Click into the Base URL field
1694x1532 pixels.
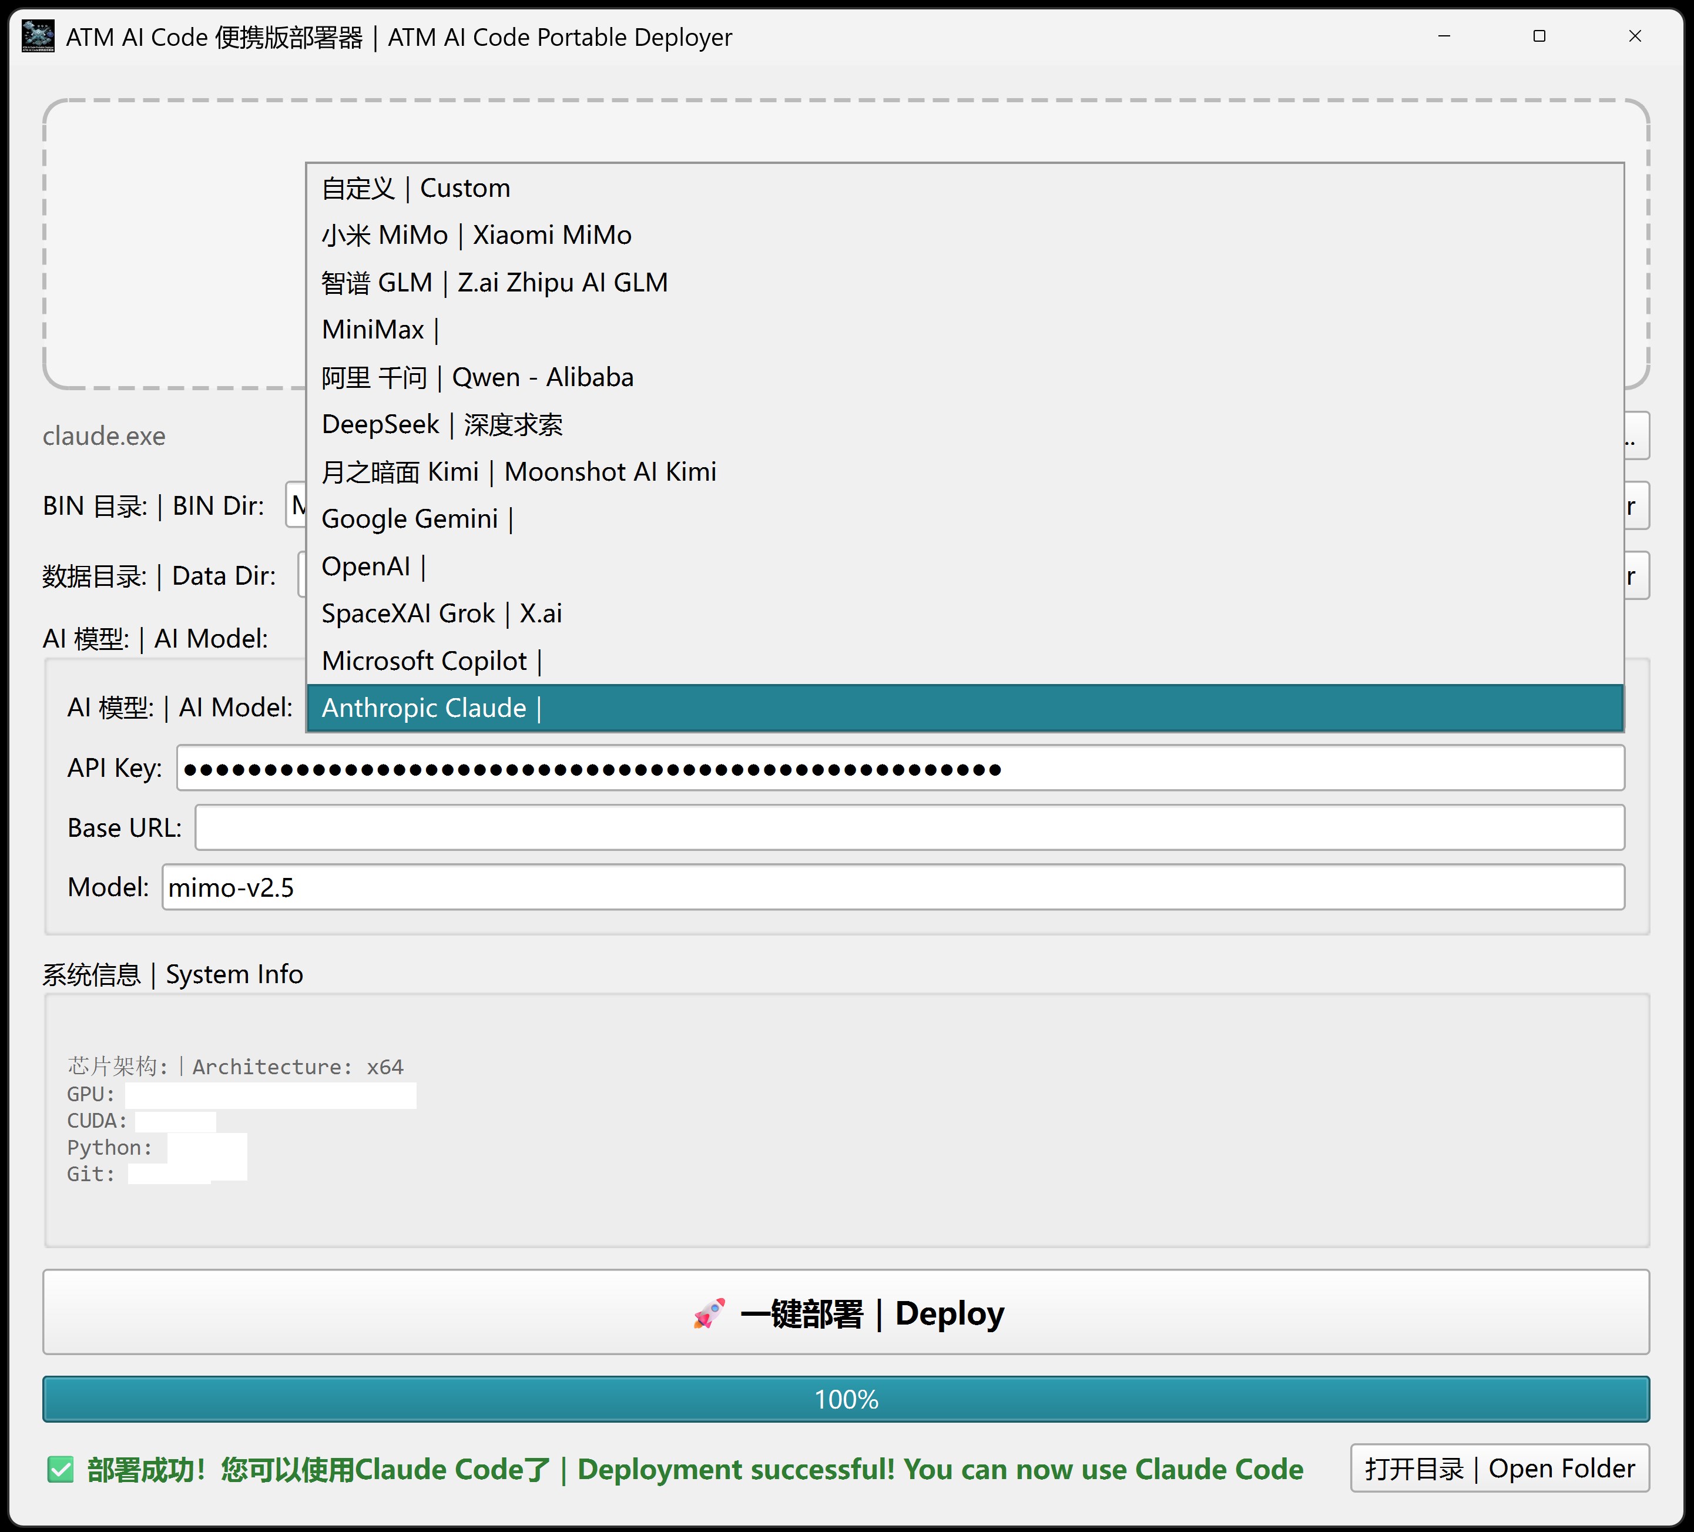point(909,828)
